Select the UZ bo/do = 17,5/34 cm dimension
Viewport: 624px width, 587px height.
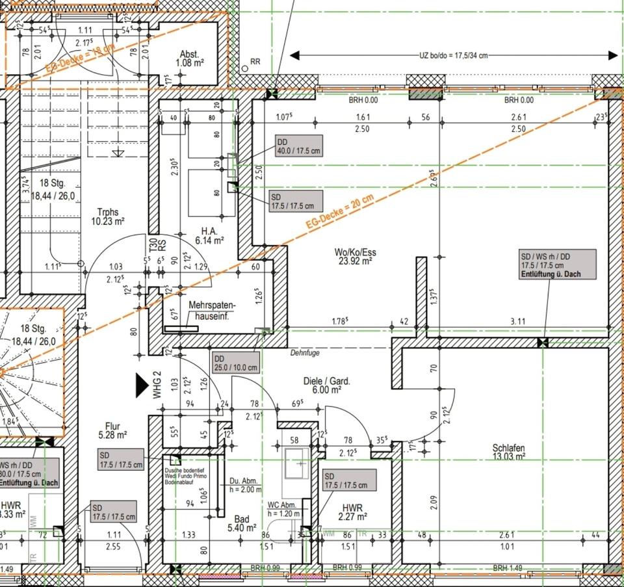point(453,57)
